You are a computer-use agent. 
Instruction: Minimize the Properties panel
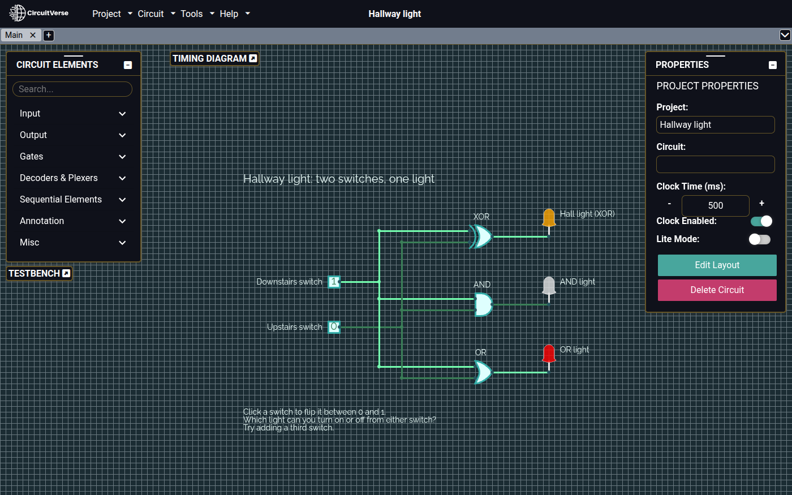point(773,65)
